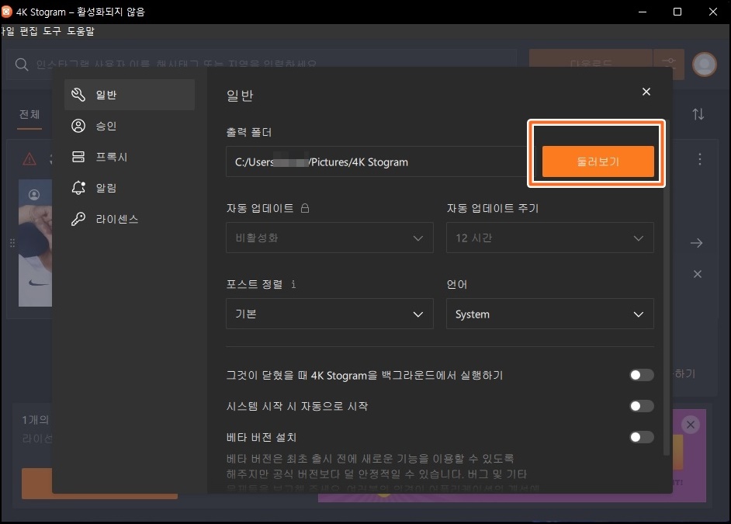The width and height of the screenshot is (731, 524).
Task: Open the 라이센스 settings section
Action: click(129, 219)
